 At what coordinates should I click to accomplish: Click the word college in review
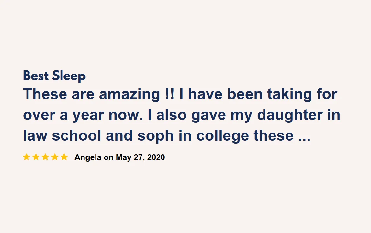click(x=223, y=136)
